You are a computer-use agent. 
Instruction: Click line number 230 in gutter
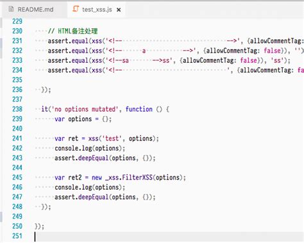point(17,31)
